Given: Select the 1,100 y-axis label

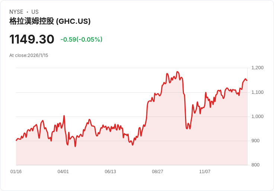Looking at the screenshot, I should point(258,92).
